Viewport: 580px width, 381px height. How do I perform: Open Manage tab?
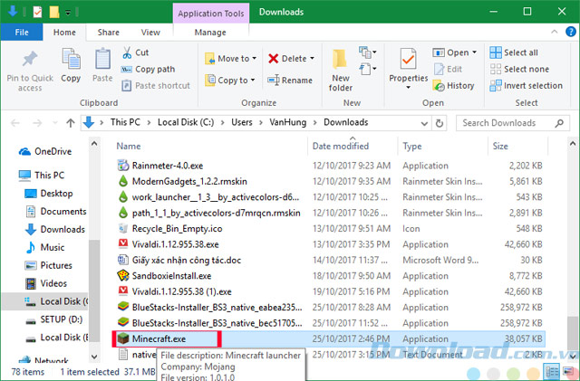(210, 33)
